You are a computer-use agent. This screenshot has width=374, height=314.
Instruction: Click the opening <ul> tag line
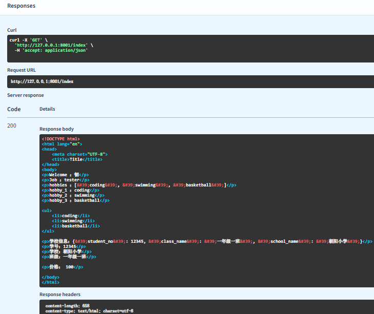(47, 211)
